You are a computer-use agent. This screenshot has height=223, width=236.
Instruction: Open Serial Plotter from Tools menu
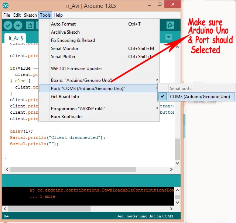[99, 57]
